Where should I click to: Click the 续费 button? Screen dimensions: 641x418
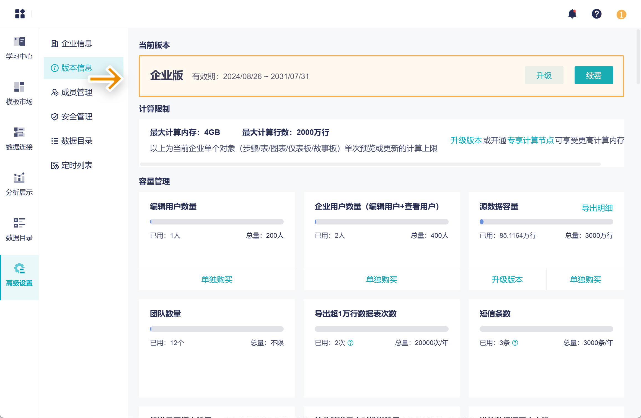pos(594,75)
